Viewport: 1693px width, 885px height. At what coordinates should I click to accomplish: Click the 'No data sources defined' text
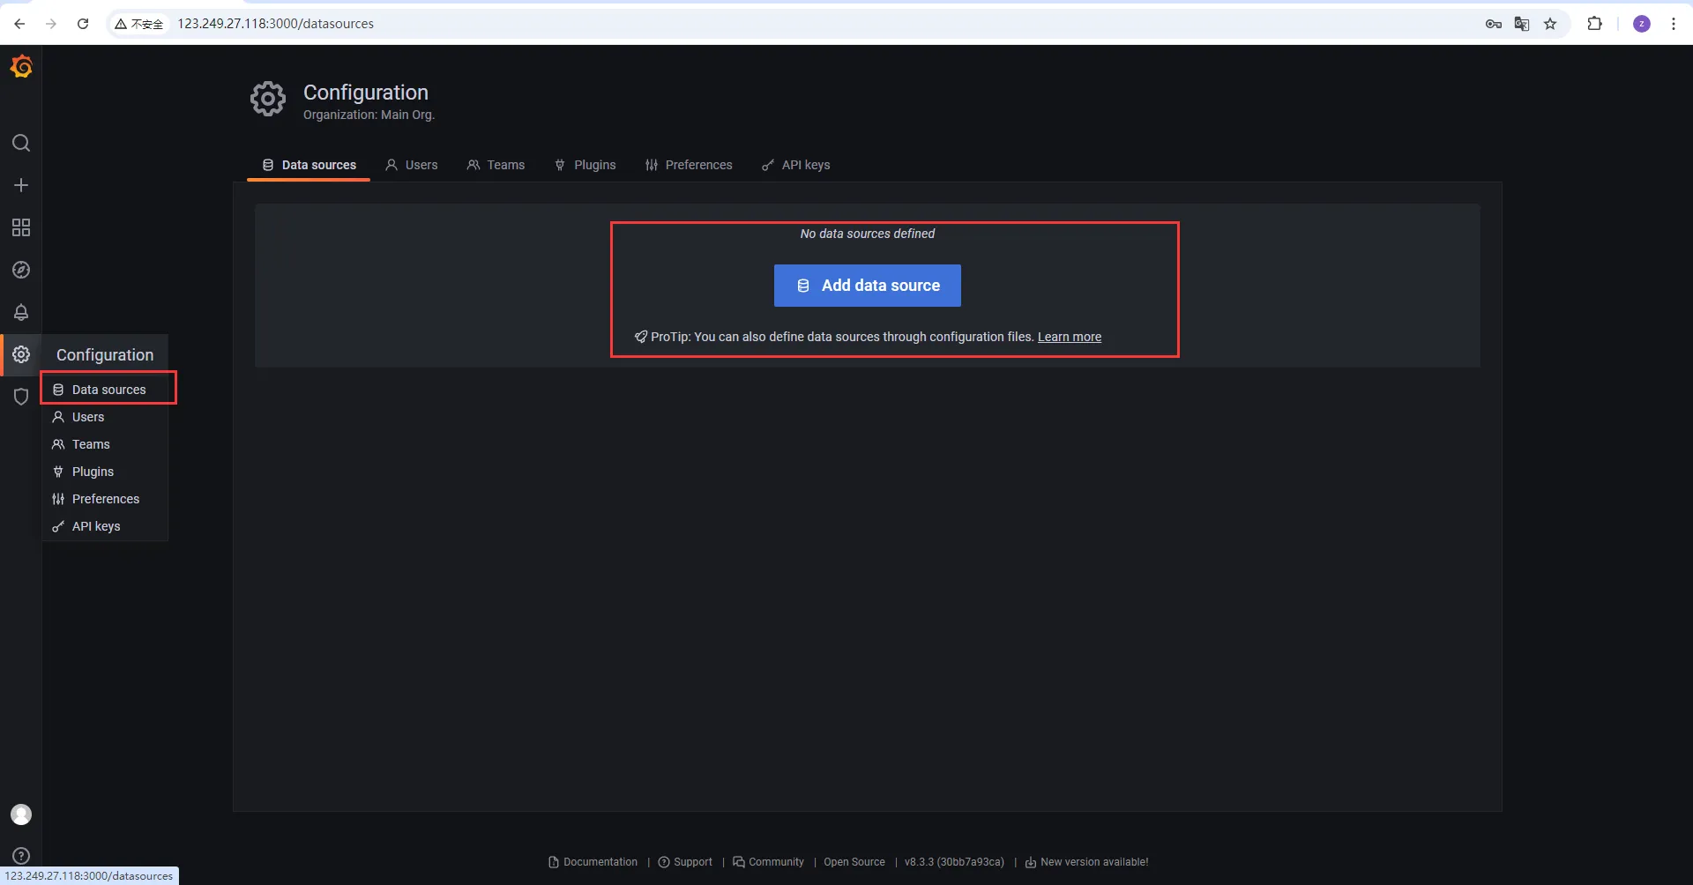pyautogui.click(x=868, y=234)
